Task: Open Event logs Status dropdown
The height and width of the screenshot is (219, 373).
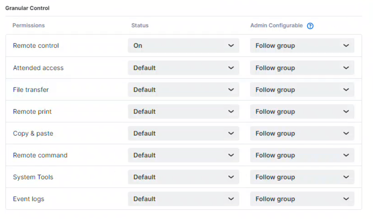Action: [183, 199]
